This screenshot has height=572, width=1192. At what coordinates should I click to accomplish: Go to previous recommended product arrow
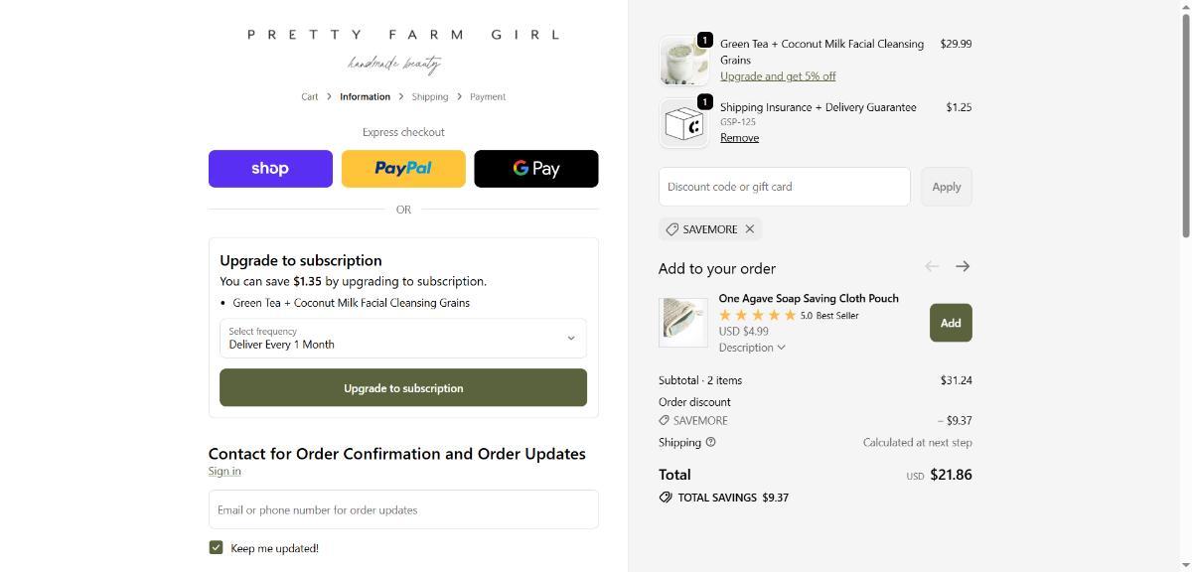[932, 266]
